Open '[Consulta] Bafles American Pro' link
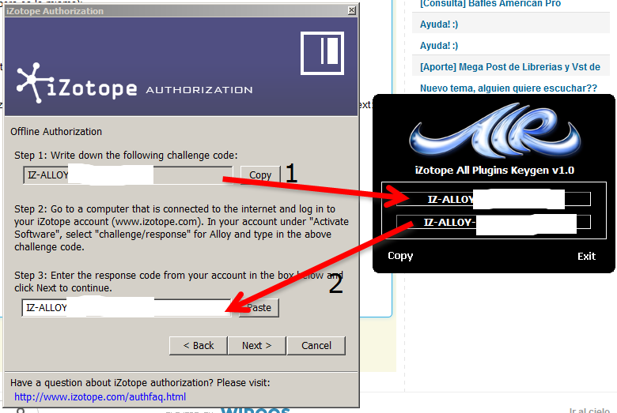The image size is (617, 413). pos(490,4)
